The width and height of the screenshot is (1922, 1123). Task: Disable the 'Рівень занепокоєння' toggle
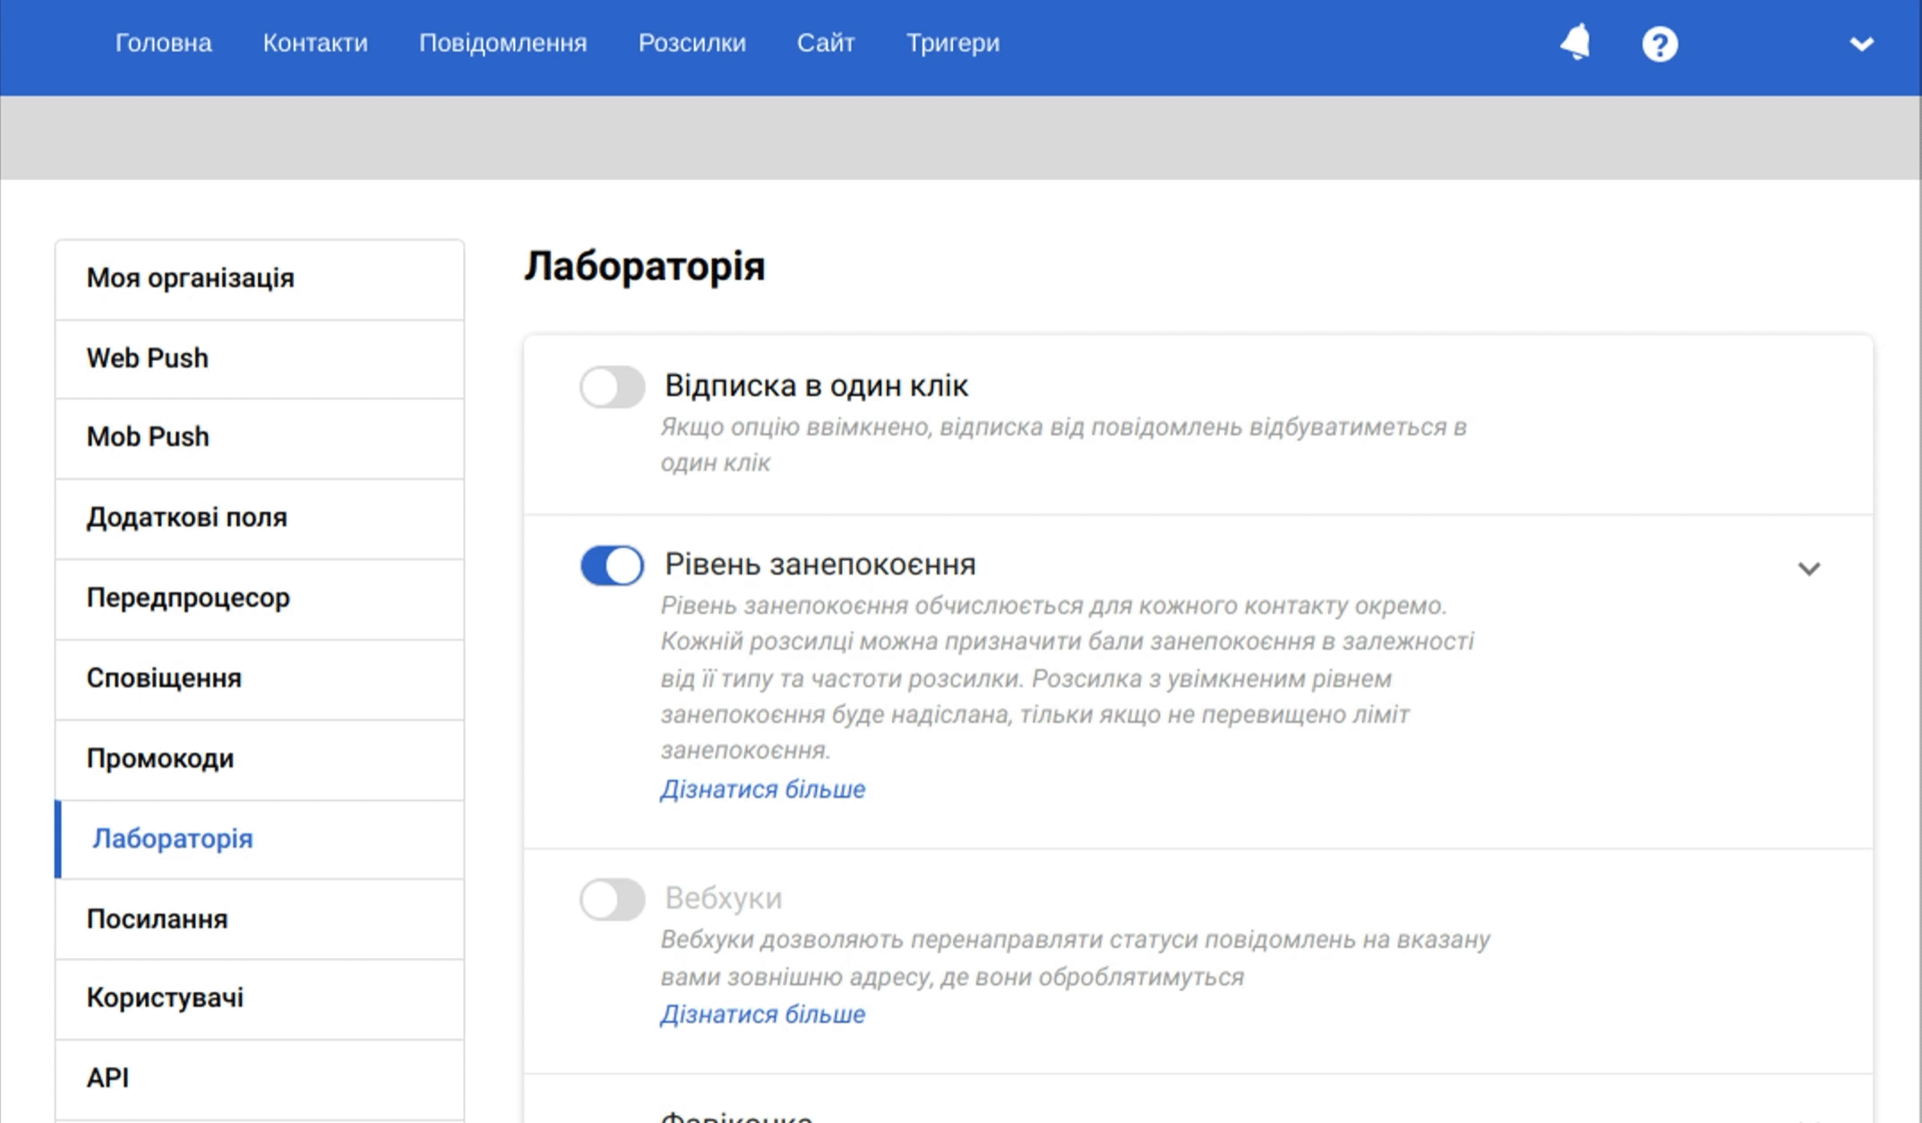[x=612, y=566]
